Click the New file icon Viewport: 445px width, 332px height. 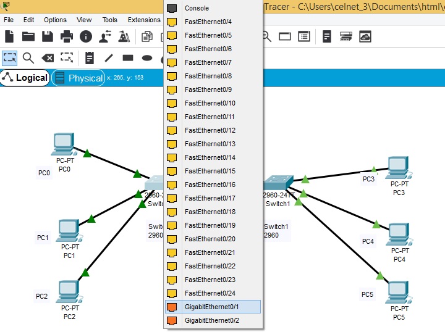[x=9, y=37]
